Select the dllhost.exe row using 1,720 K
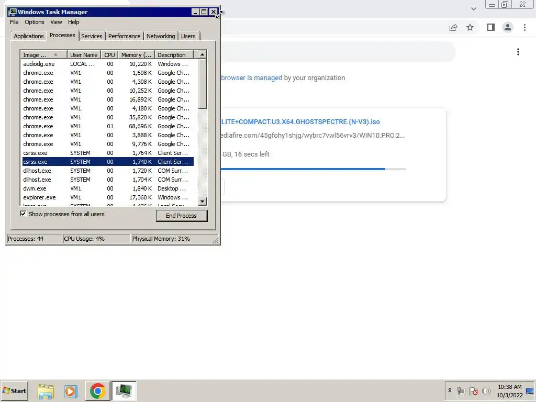536x402 pixels. pyautogui.click(x=108, y=171)
